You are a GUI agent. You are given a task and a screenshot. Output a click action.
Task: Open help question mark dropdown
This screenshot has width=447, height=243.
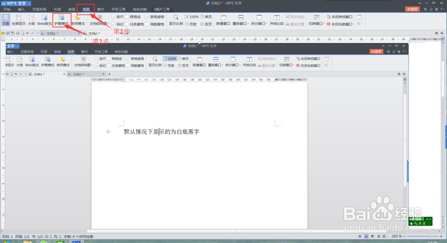click(442, 9)
